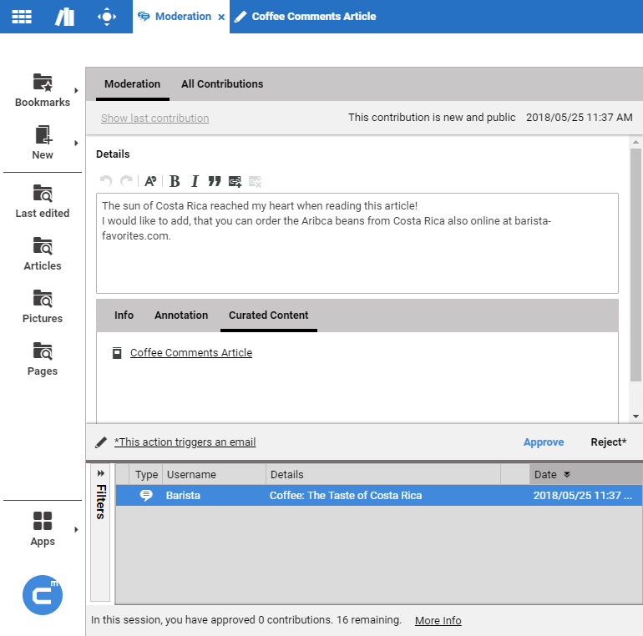Approve the current contribution
The width and height of the screenshot is (643, 636).
(544, 442)
